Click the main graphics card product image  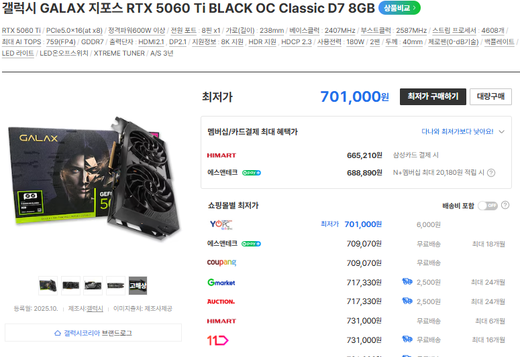point(95,177)
